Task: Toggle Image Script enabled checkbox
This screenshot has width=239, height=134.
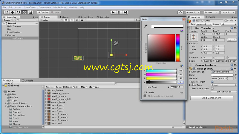Action: [x=194, y=68]
